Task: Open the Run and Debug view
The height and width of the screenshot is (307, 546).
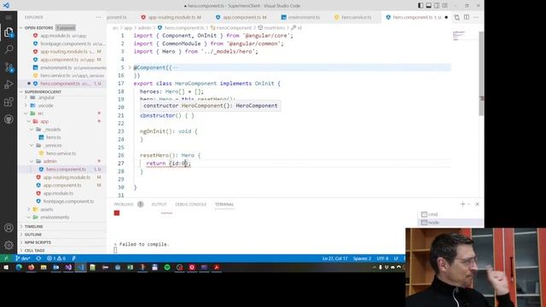Action: 9,84
